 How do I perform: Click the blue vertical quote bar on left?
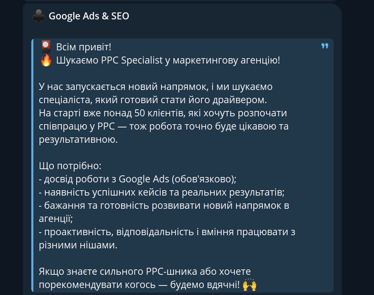(x=33, y=165)
